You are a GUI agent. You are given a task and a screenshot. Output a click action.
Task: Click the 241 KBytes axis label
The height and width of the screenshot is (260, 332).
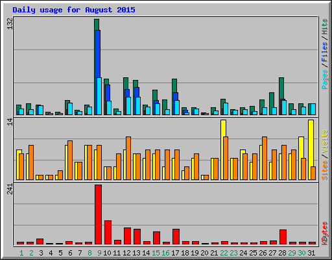10,189
